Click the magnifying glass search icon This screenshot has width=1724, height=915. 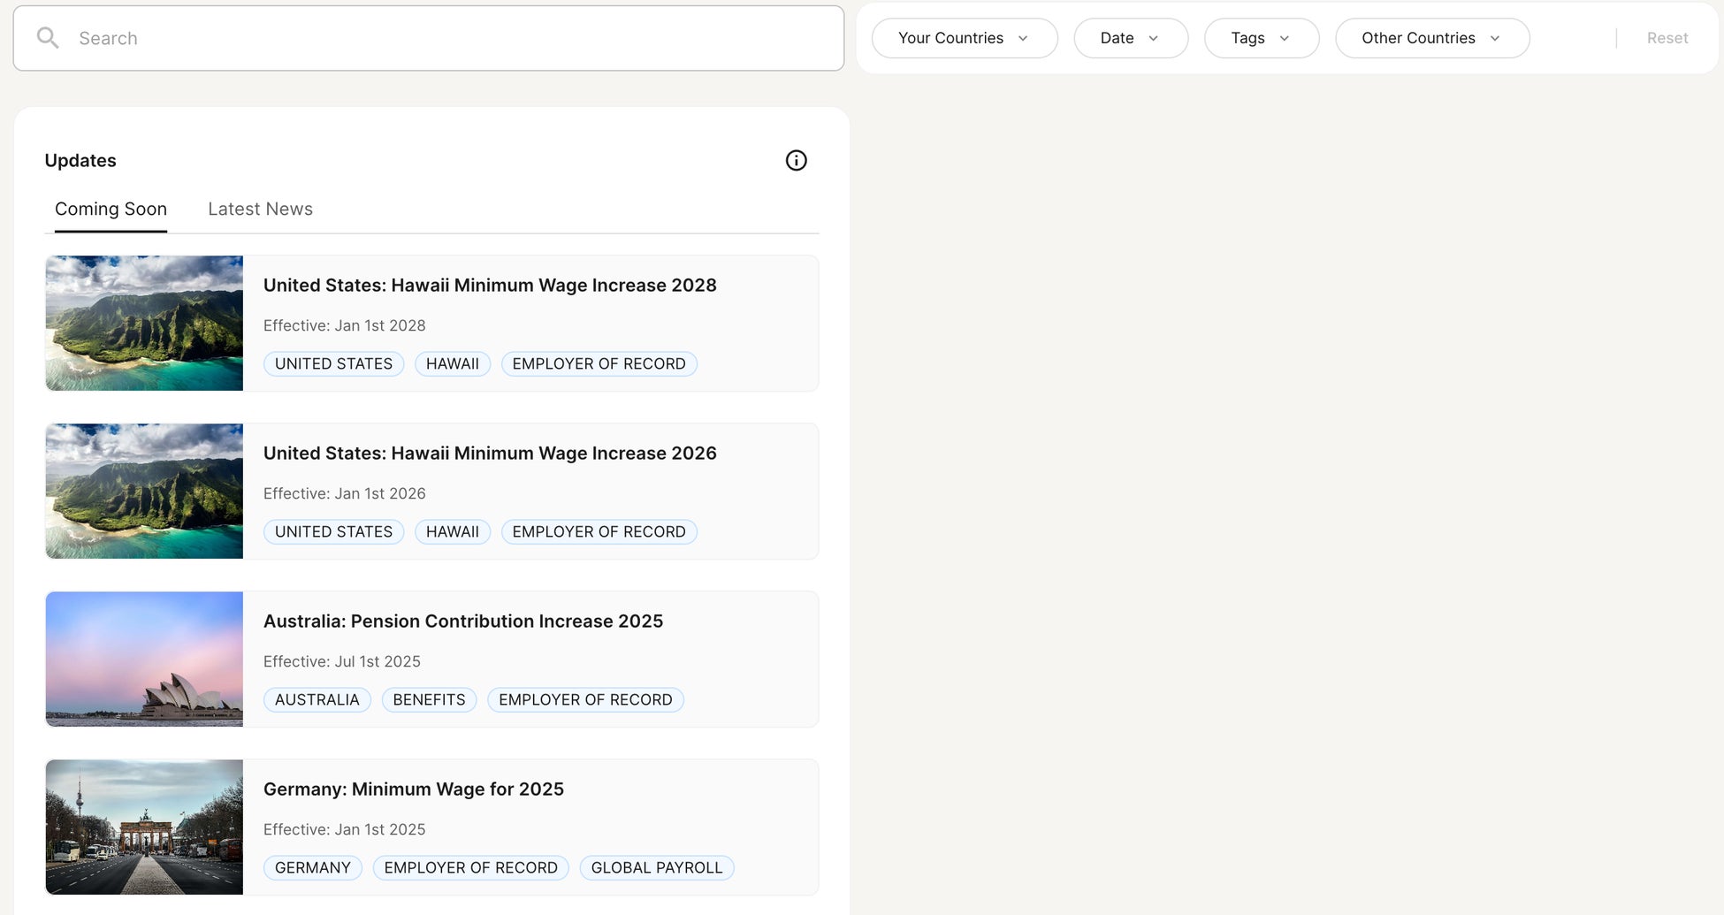pyautogui.click(x=48, y=38)
